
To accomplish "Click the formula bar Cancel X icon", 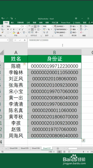I will click(15, 40).
